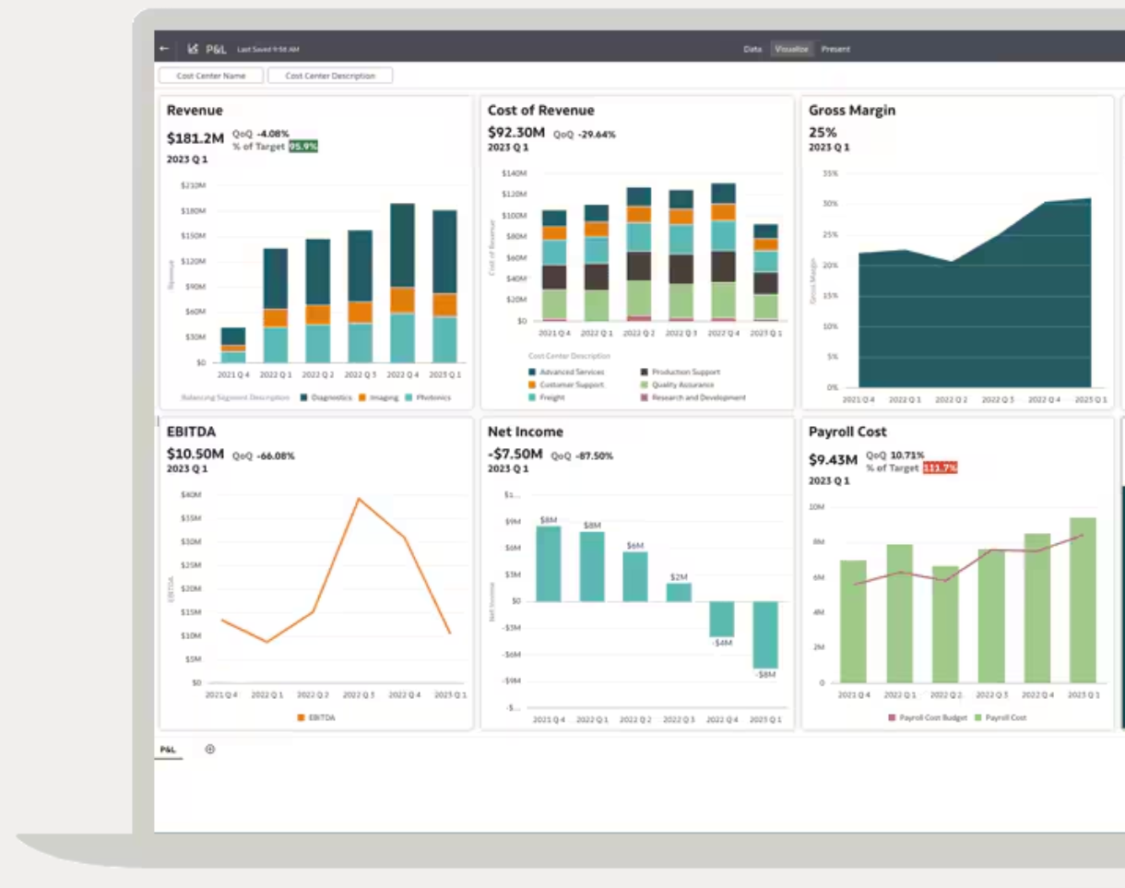Click the workbook chart icon beside P&L title

click(193, 49)
